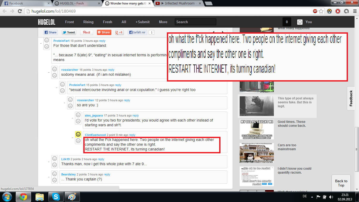Click the orange Share button

coord(104,32)
